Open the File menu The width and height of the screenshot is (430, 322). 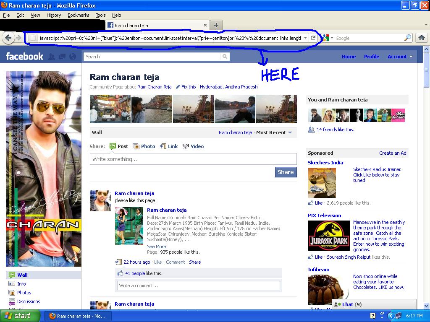point(6,15)
